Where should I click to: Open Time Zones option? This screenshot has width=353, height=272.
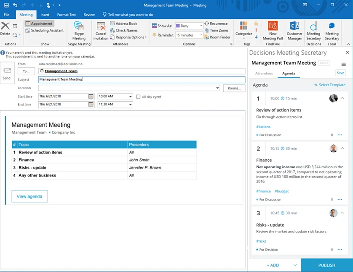tap(217, 30)
